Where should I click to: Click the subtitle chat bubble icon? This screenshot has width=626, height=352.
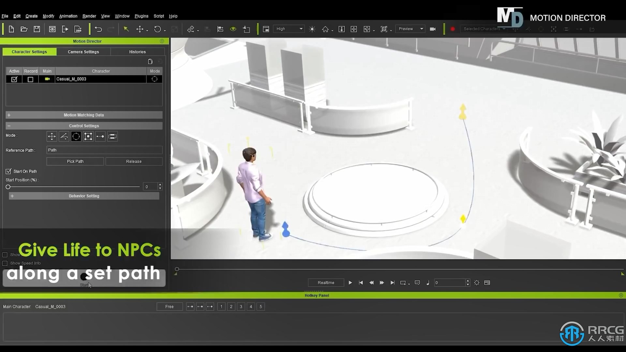pyautogui.click(x=417, y=283)
